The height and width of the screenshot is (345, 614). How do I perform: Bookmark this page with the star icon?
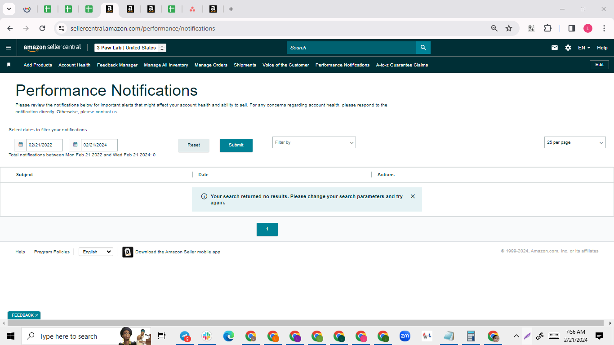(509, 28)
